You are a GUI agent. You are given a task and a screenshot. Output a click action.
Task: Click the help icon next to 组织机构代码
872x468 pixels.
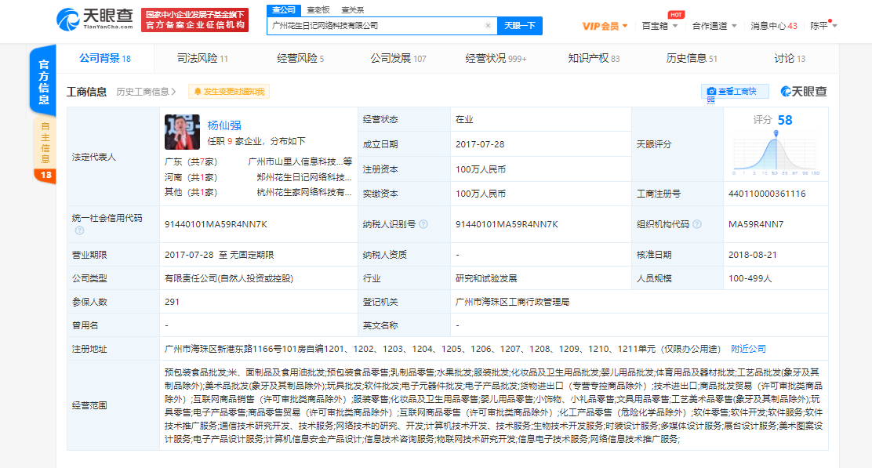(697, 224)
